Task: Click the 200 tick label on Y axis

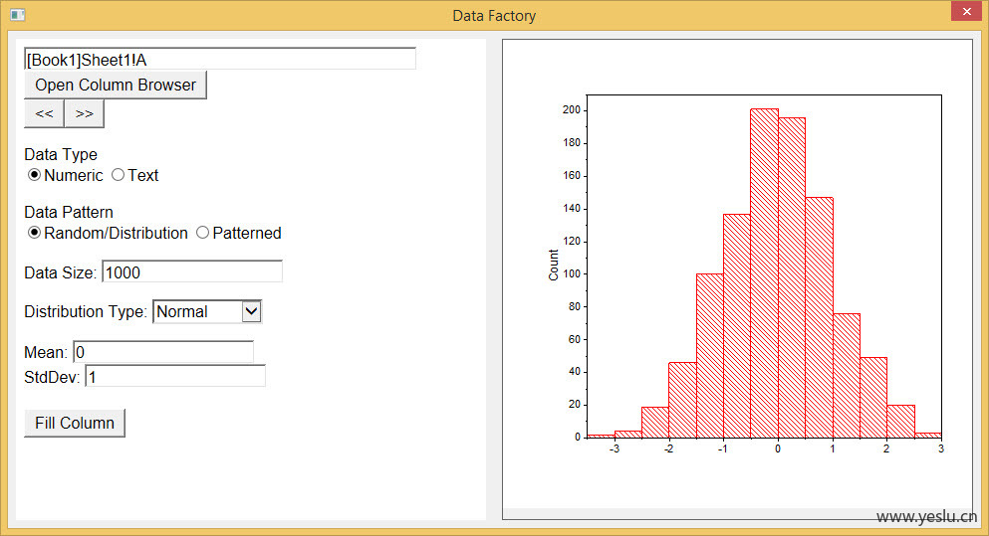Action: [572, 109]
